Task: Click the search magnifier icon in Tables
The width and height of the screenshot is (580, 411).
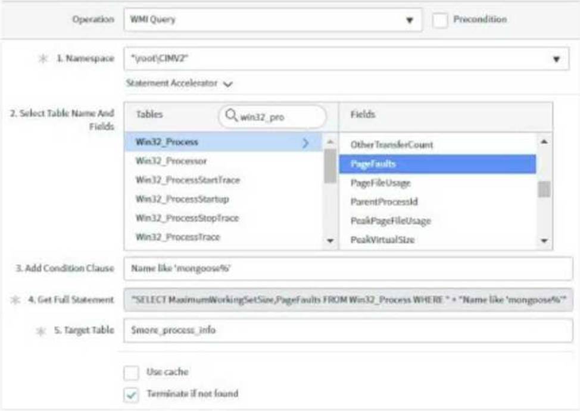Action: click(x=231, y=115)
